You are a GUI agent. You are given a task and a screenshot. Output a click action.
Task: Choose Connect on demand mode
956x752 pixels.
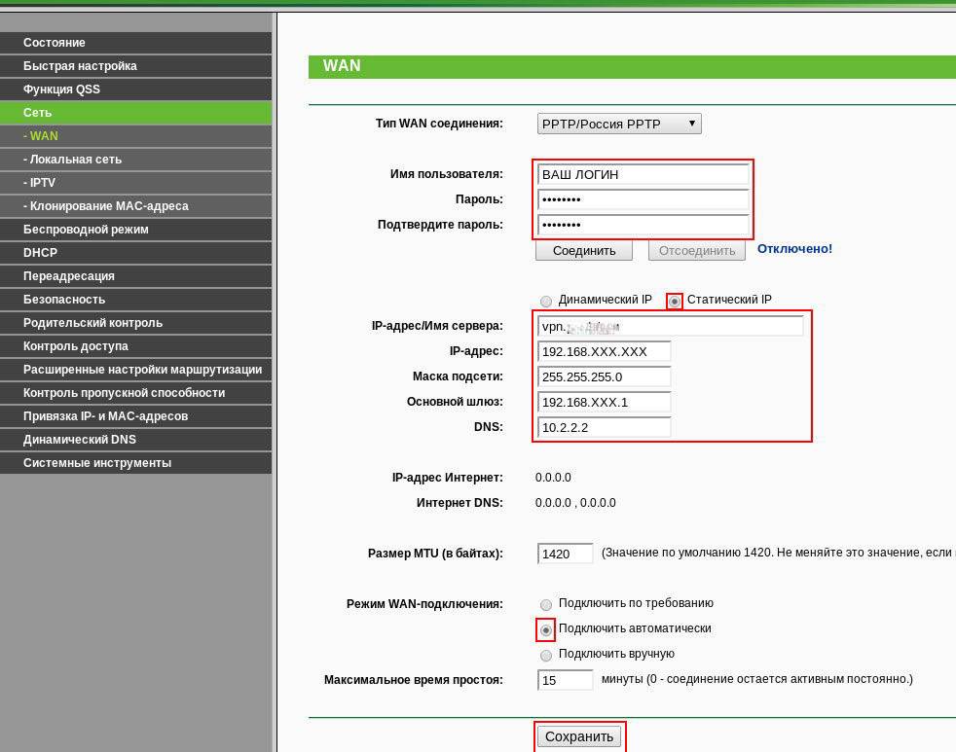(546, 604)
